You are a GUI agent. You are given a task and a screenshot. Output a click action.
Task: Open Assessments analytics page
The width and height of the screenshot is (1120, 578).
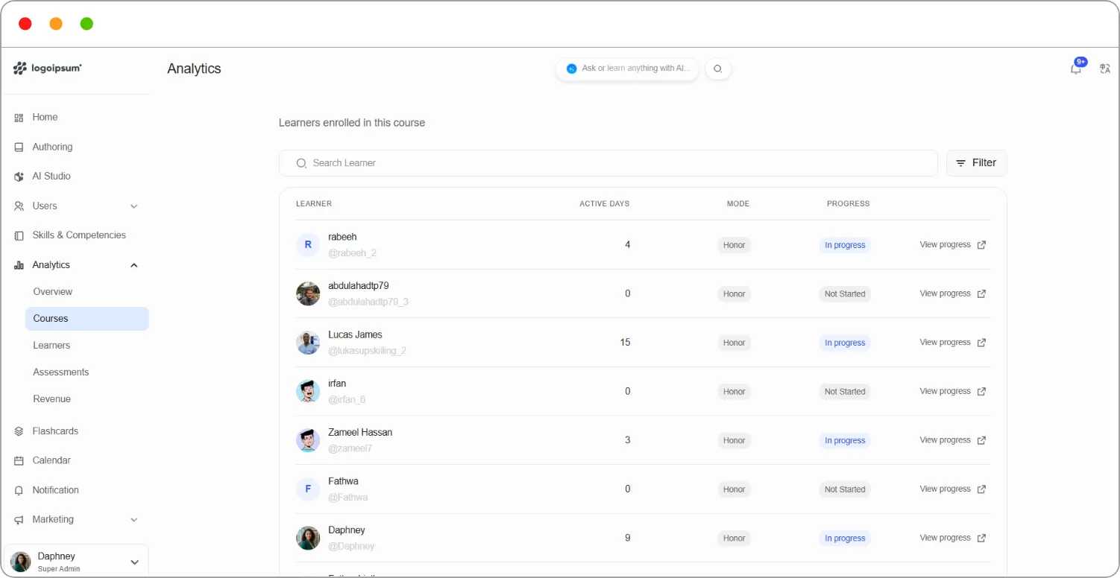pyautogui.click(x=61, y=372)
